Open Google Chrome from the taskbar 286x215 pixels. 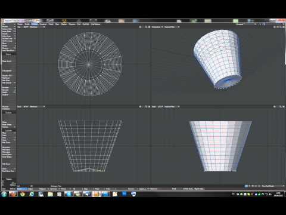coord(23,194)
